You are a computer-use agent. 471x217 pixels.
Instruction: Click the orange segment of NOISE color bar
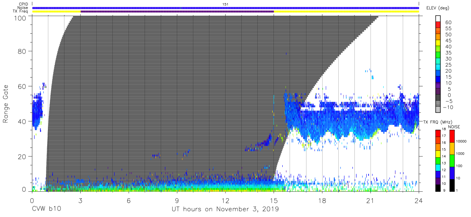(452, 148)
